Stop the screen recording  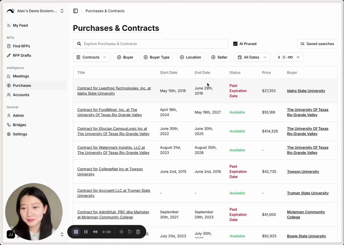pyautogui.click(x=76, y=232)
